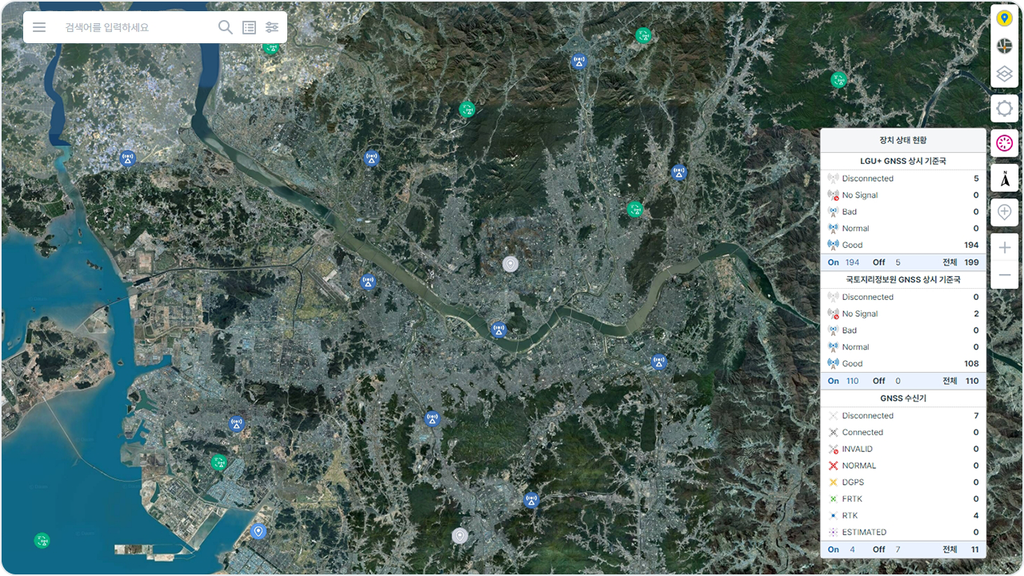Click No Signal row showing 2
The height and width of the screenshot is (576, 1024).
pyautogui.click(x=903, y=314)
